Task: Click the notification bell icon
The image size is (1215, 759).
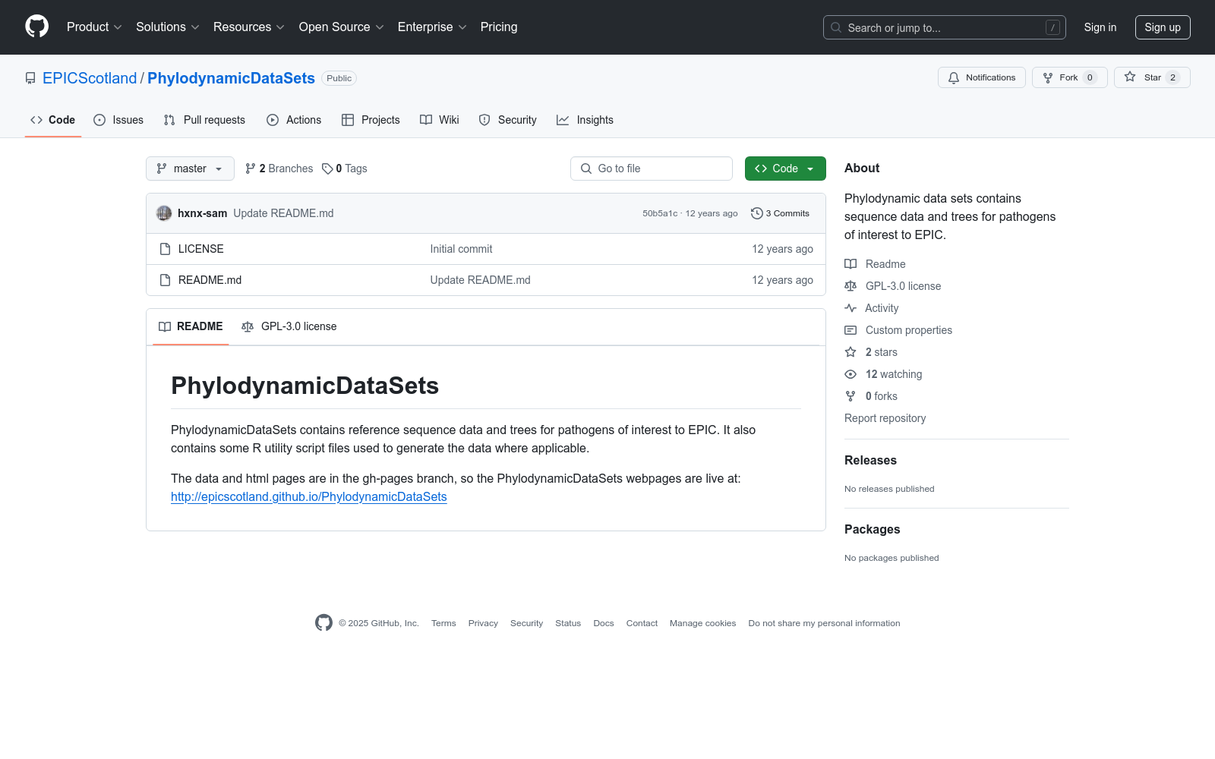Action: pyautogui.click(x=954, y=77)
